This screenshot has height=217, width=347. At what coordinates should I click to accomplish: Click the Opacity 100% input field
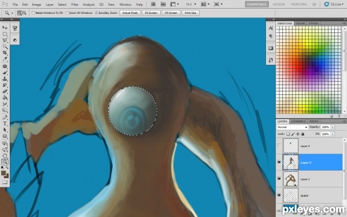click(x=325, y=127)
